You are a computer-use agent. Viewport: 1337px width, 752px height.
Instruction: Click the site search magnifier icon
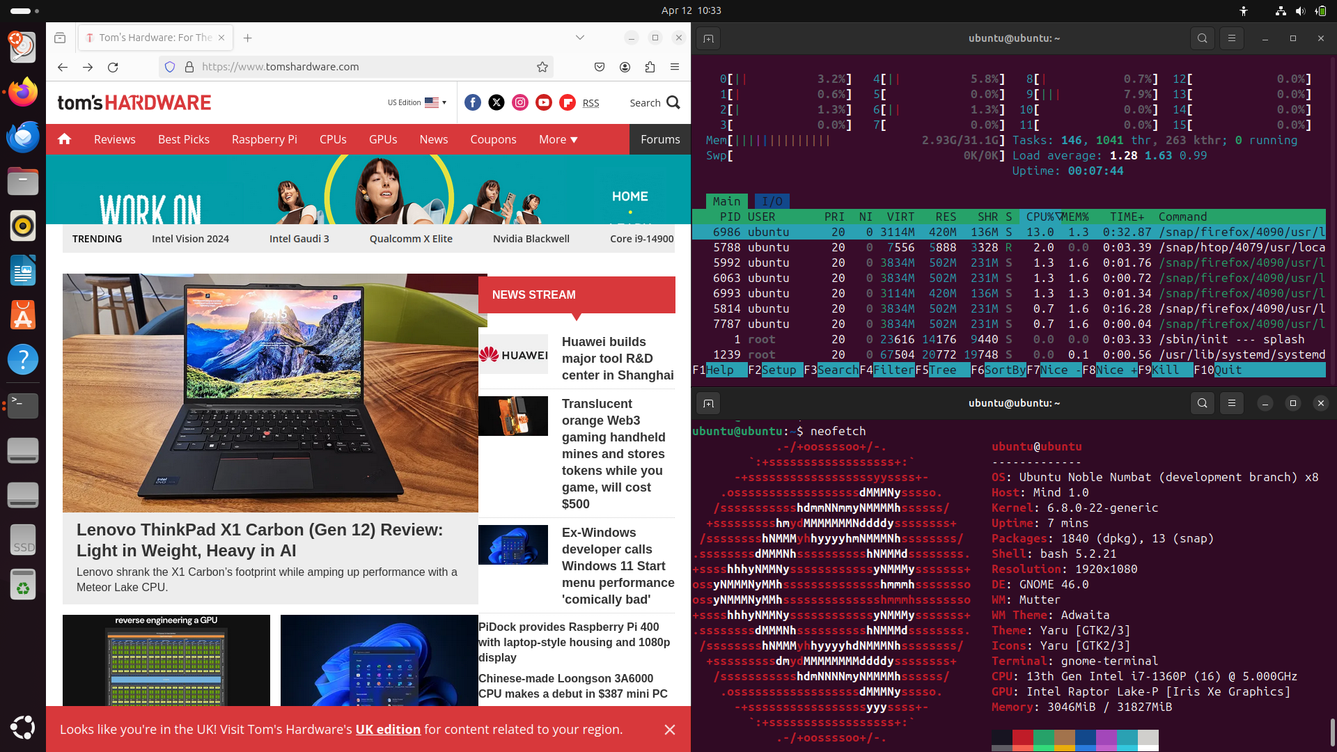[673, 102]
